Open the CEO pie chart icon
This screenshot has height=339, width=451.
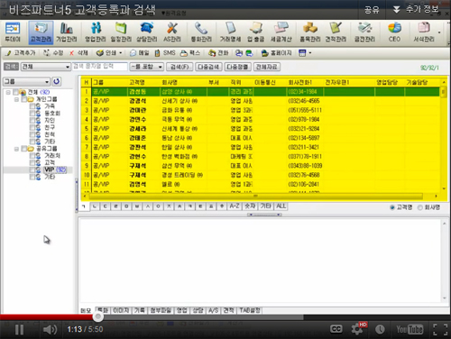(x=394, y=32)
